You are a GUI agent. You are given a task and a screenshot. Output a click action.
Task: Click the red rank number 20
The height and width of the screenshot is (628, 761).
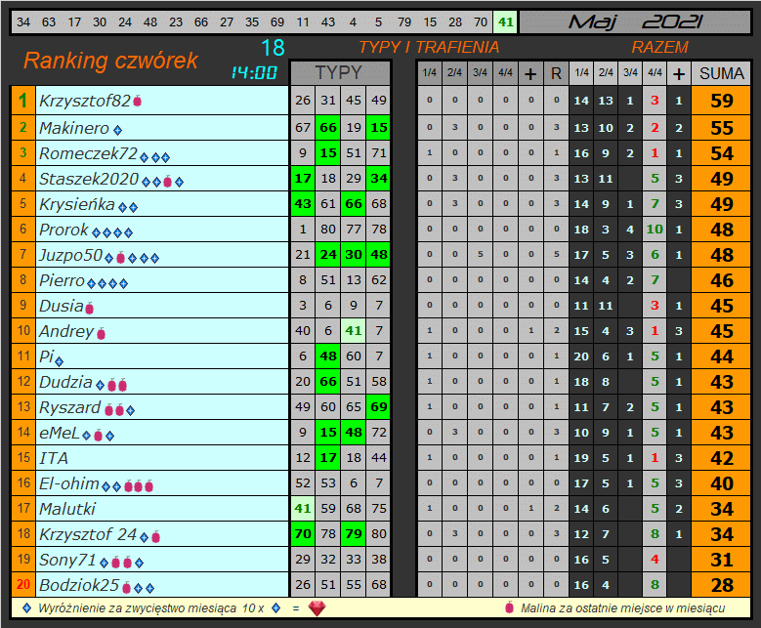click(x=22, y=584)
